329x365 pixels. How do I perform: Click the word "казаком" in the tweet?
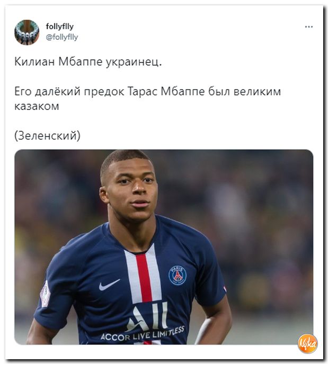[x=37, y=106]
